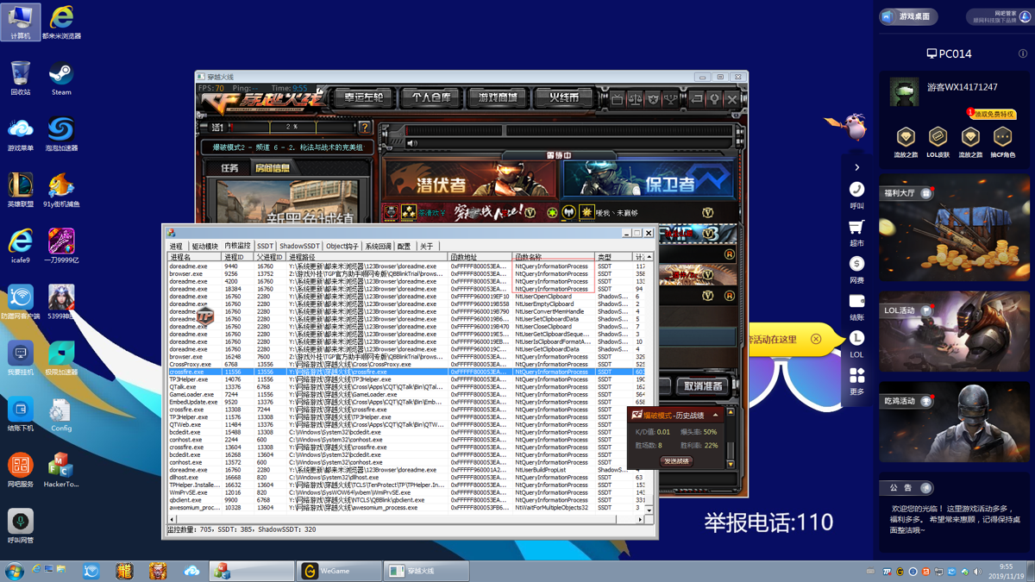This screenshot has width=1035, height=582.
Task: Open LOL icon in sidebar
Action: click(x=856, y=344)
